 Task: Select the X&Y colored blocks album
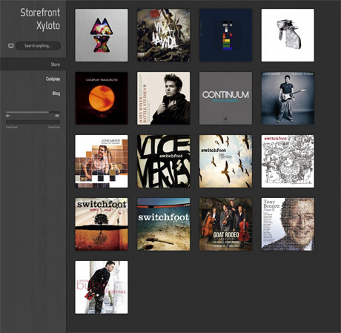pyautogui.click(x=226, y=35)
